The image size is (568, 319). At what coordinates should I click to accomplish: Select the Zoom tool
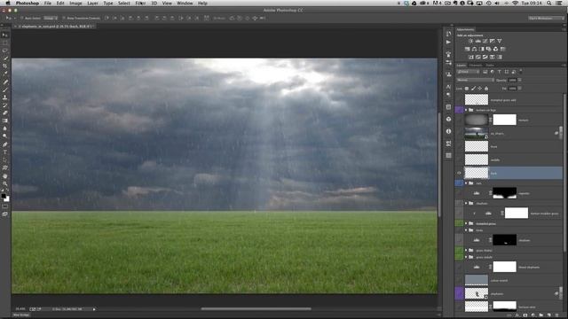[4, 183]
